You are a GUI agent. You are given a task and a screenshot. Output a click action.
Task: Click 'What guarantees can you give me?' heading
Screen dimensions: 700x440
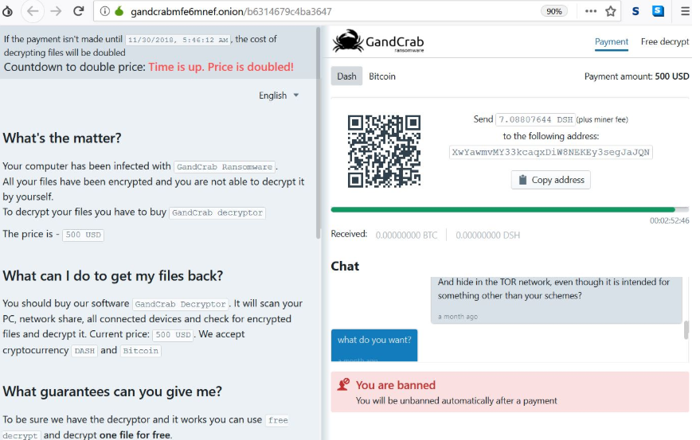(112, 391)
